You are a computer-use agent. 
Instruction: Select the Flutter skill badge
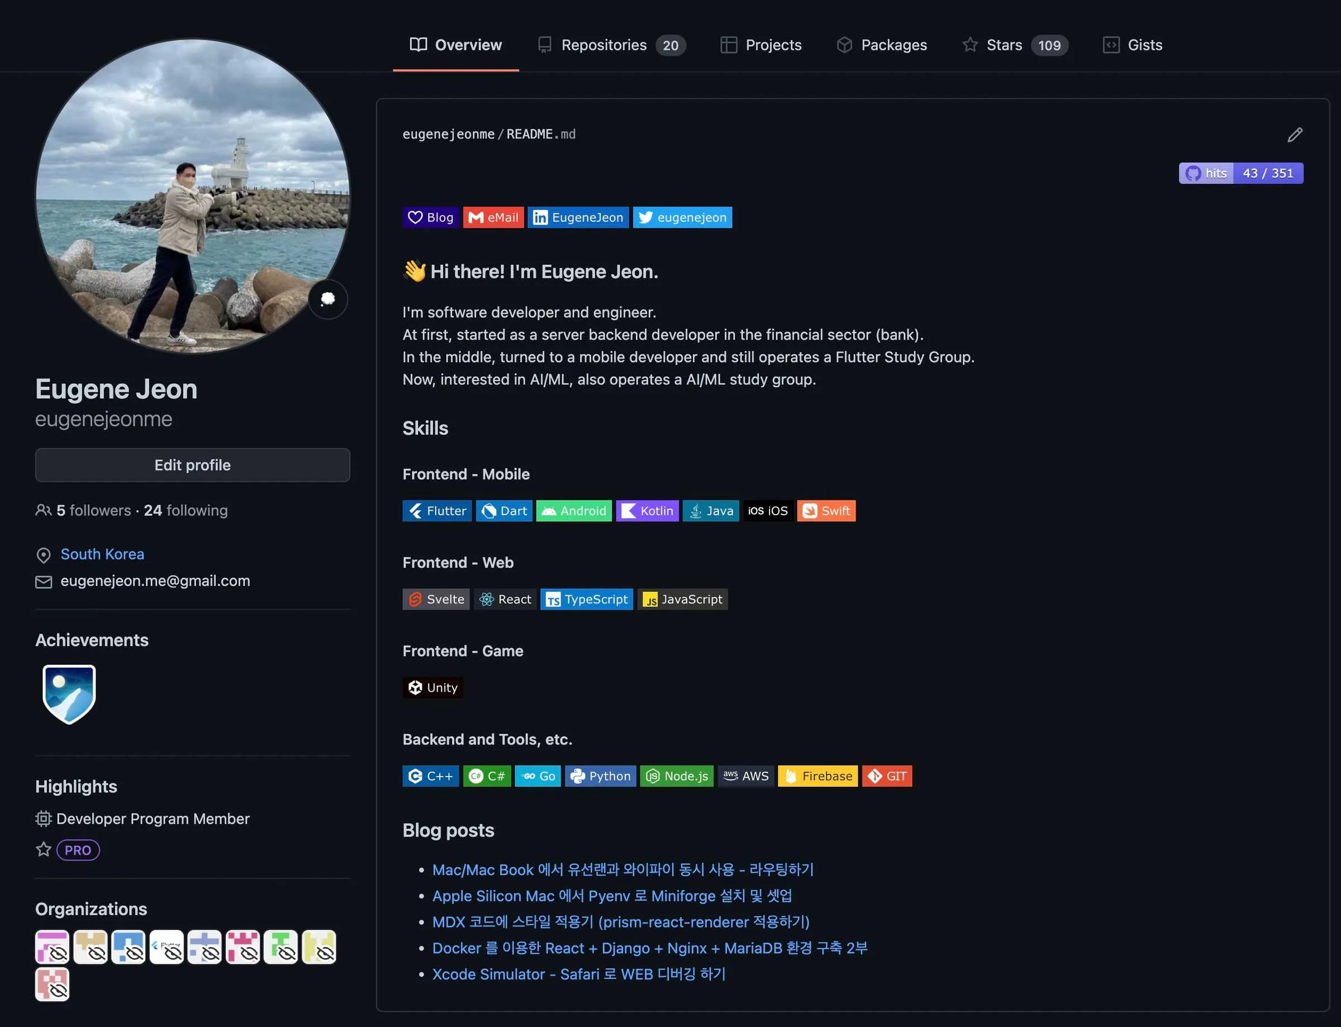pyautogui.click(x=436, y=511)
